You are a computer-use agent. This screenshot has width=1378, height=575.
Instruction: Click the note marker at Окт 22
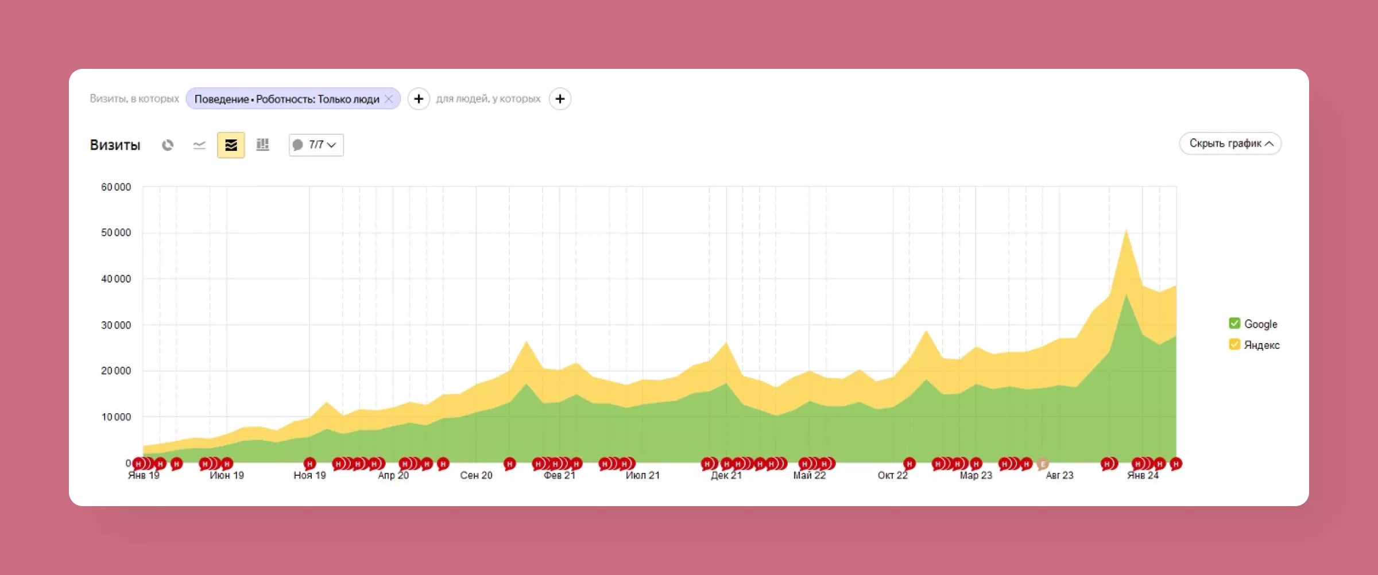909,464
